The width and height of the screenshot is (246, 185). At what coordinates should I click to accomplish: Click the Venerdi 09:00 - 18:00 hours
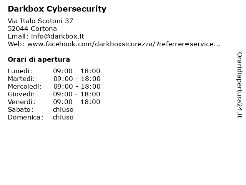click(x=76, y=102)
